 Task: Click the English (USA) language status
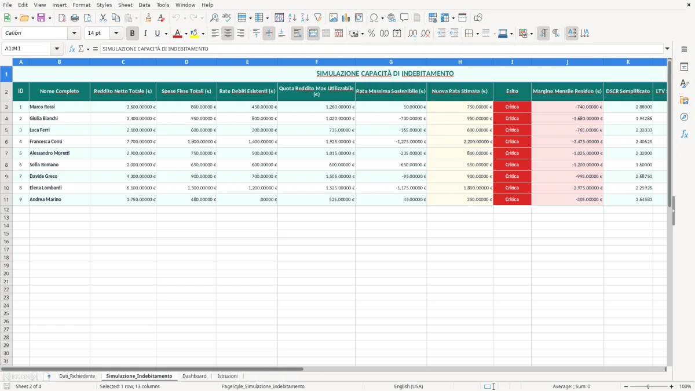pos(408,386)
